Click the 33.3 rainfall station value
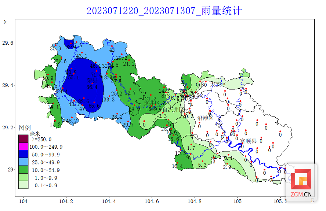Screen dimensions: 326x211 [109, 100]
